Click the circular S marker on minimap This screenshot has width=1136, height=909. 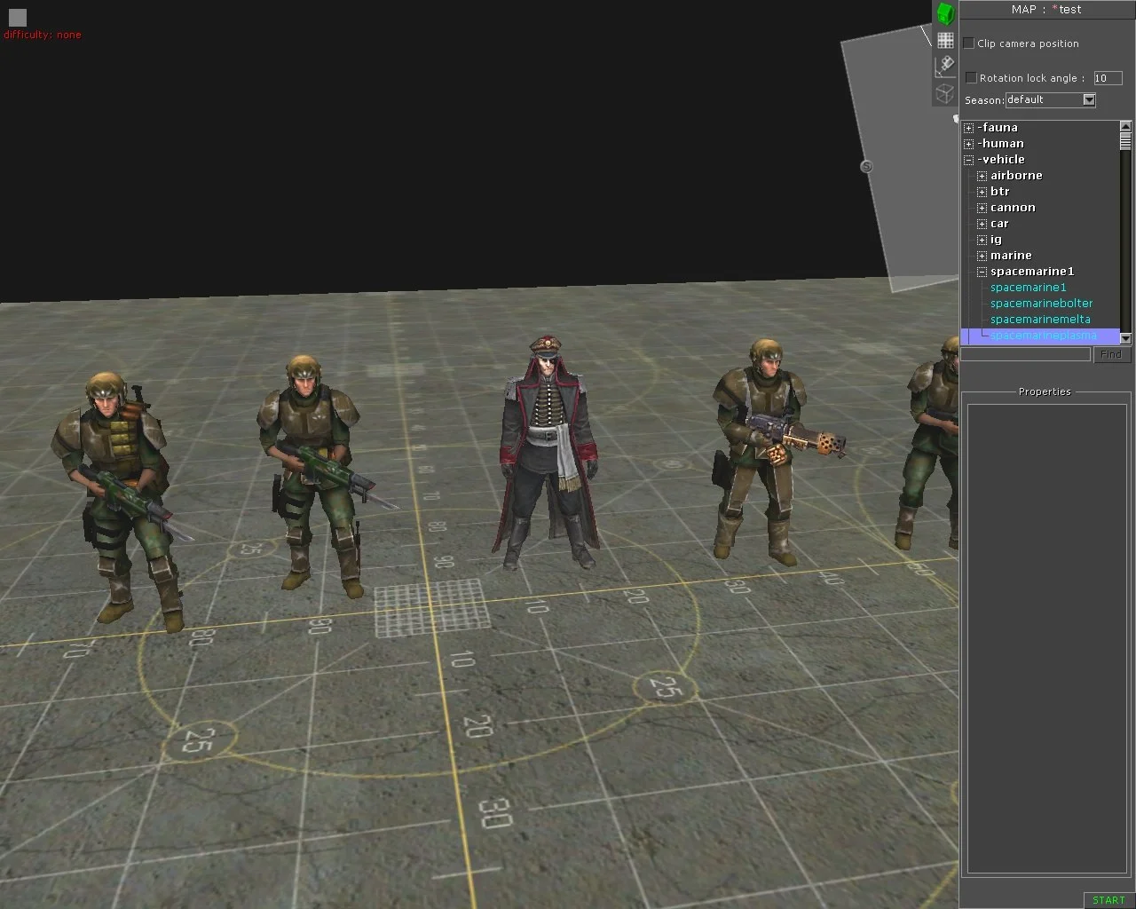[867, 166]
